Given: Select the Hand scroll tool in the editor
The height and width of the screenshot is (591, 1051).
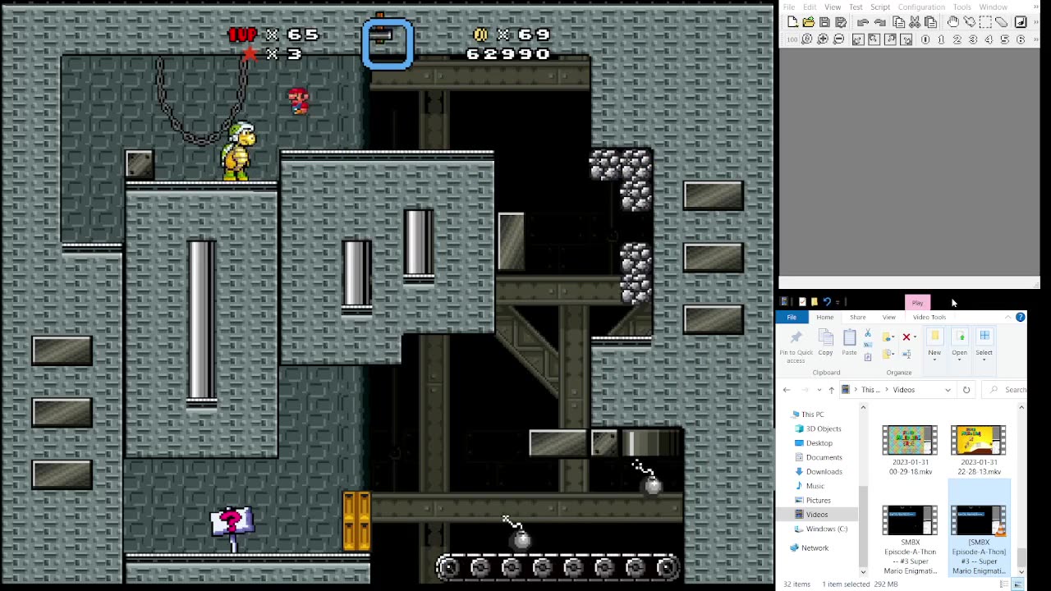Looking at the screenshot, I should click(x=953, y=21).
